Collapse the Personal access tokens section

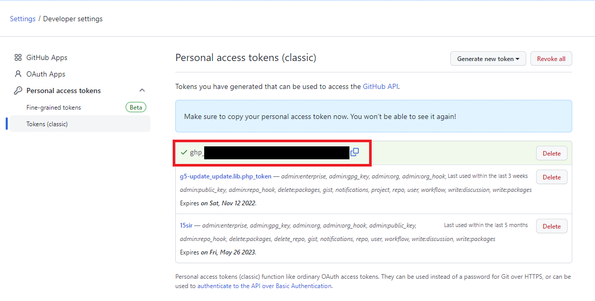pos(142,91)
